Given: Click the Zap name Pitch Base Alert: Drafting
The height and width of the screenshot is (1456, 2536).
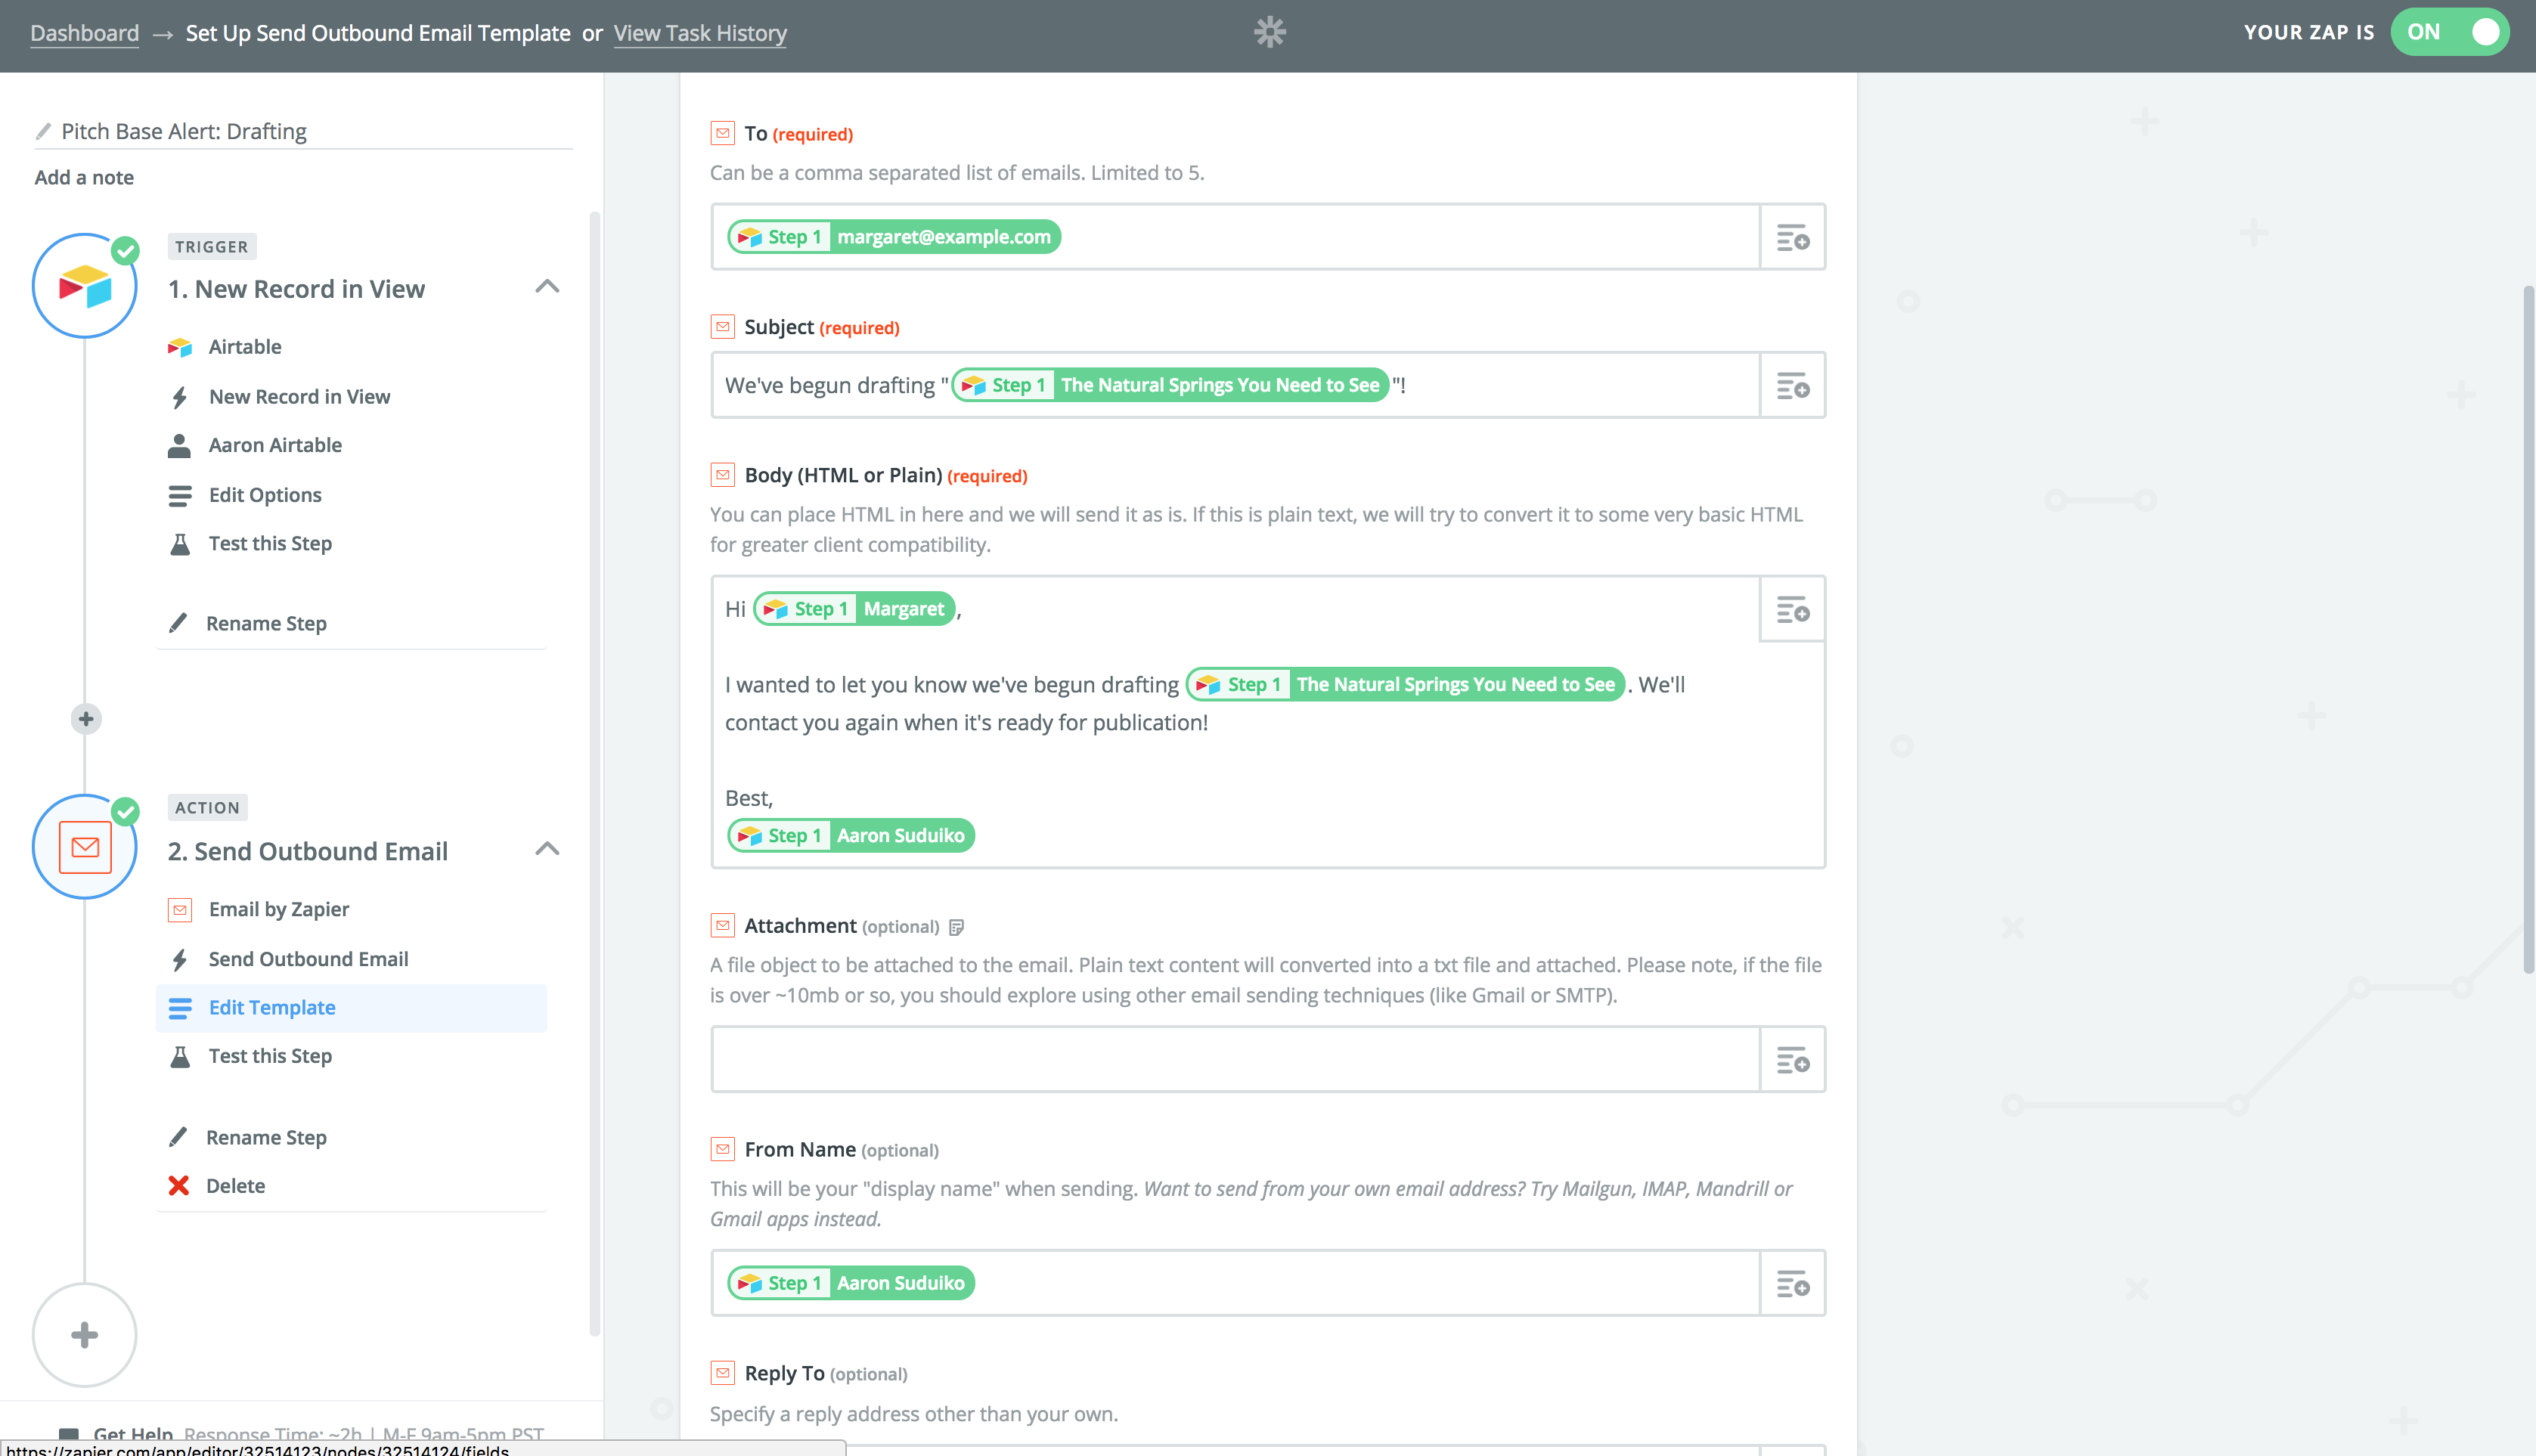Looking at the screenshot, I should (x=184, y=131).
